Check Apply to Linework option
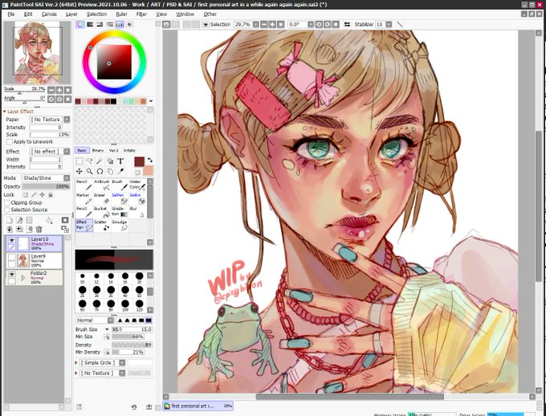546x416 pixels. point(10,142)
